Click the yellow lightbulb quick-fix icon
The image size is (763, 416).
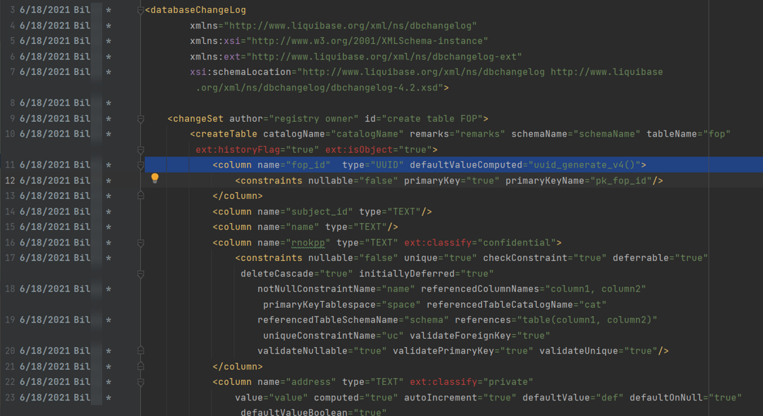[x=155, y=178]
